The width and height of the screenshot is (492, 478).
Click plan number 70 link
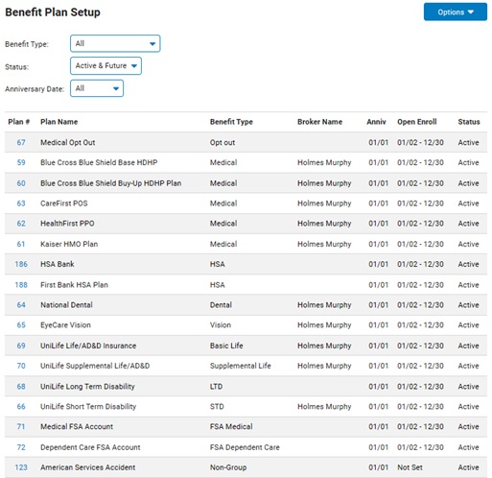pyautogui.click(x=21, y=366)
